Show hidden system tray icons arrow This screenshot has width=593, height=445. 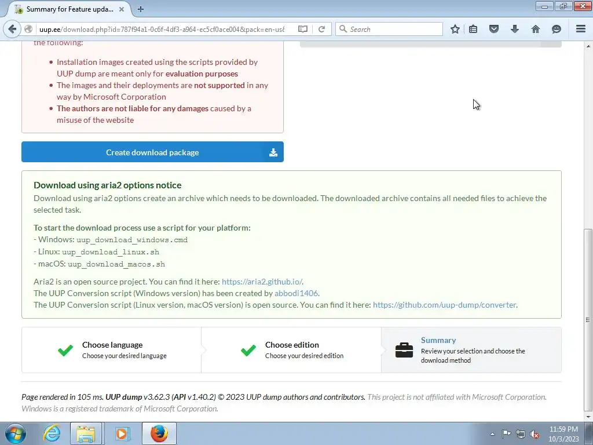(x=492, y=434)
